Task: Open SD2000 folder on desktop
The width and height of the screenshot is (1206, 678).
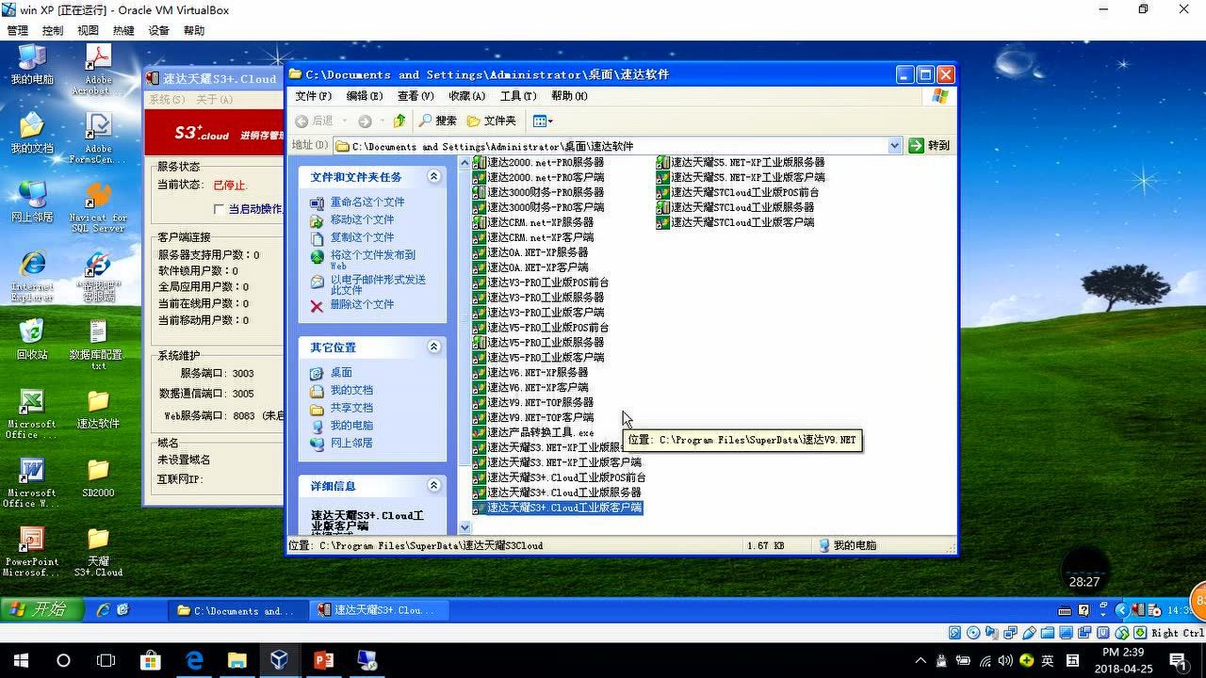Action: [98, 477]
